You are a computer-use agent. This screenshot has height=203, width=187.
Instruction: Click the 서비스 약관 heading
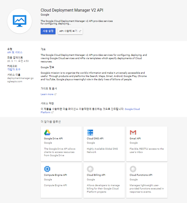47,103
